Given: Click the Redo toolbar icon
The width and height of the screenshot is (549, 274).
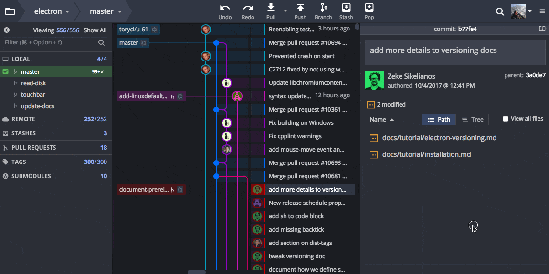Looking at the screenshot, I should pos(248,8).
